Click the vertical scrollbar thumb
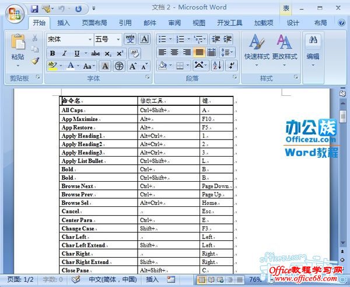 click(342, 116)
